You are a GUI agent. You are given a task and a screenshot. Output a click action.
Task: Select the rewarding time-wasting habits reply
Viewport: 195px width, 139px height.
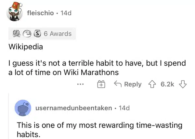click(100, 130)
